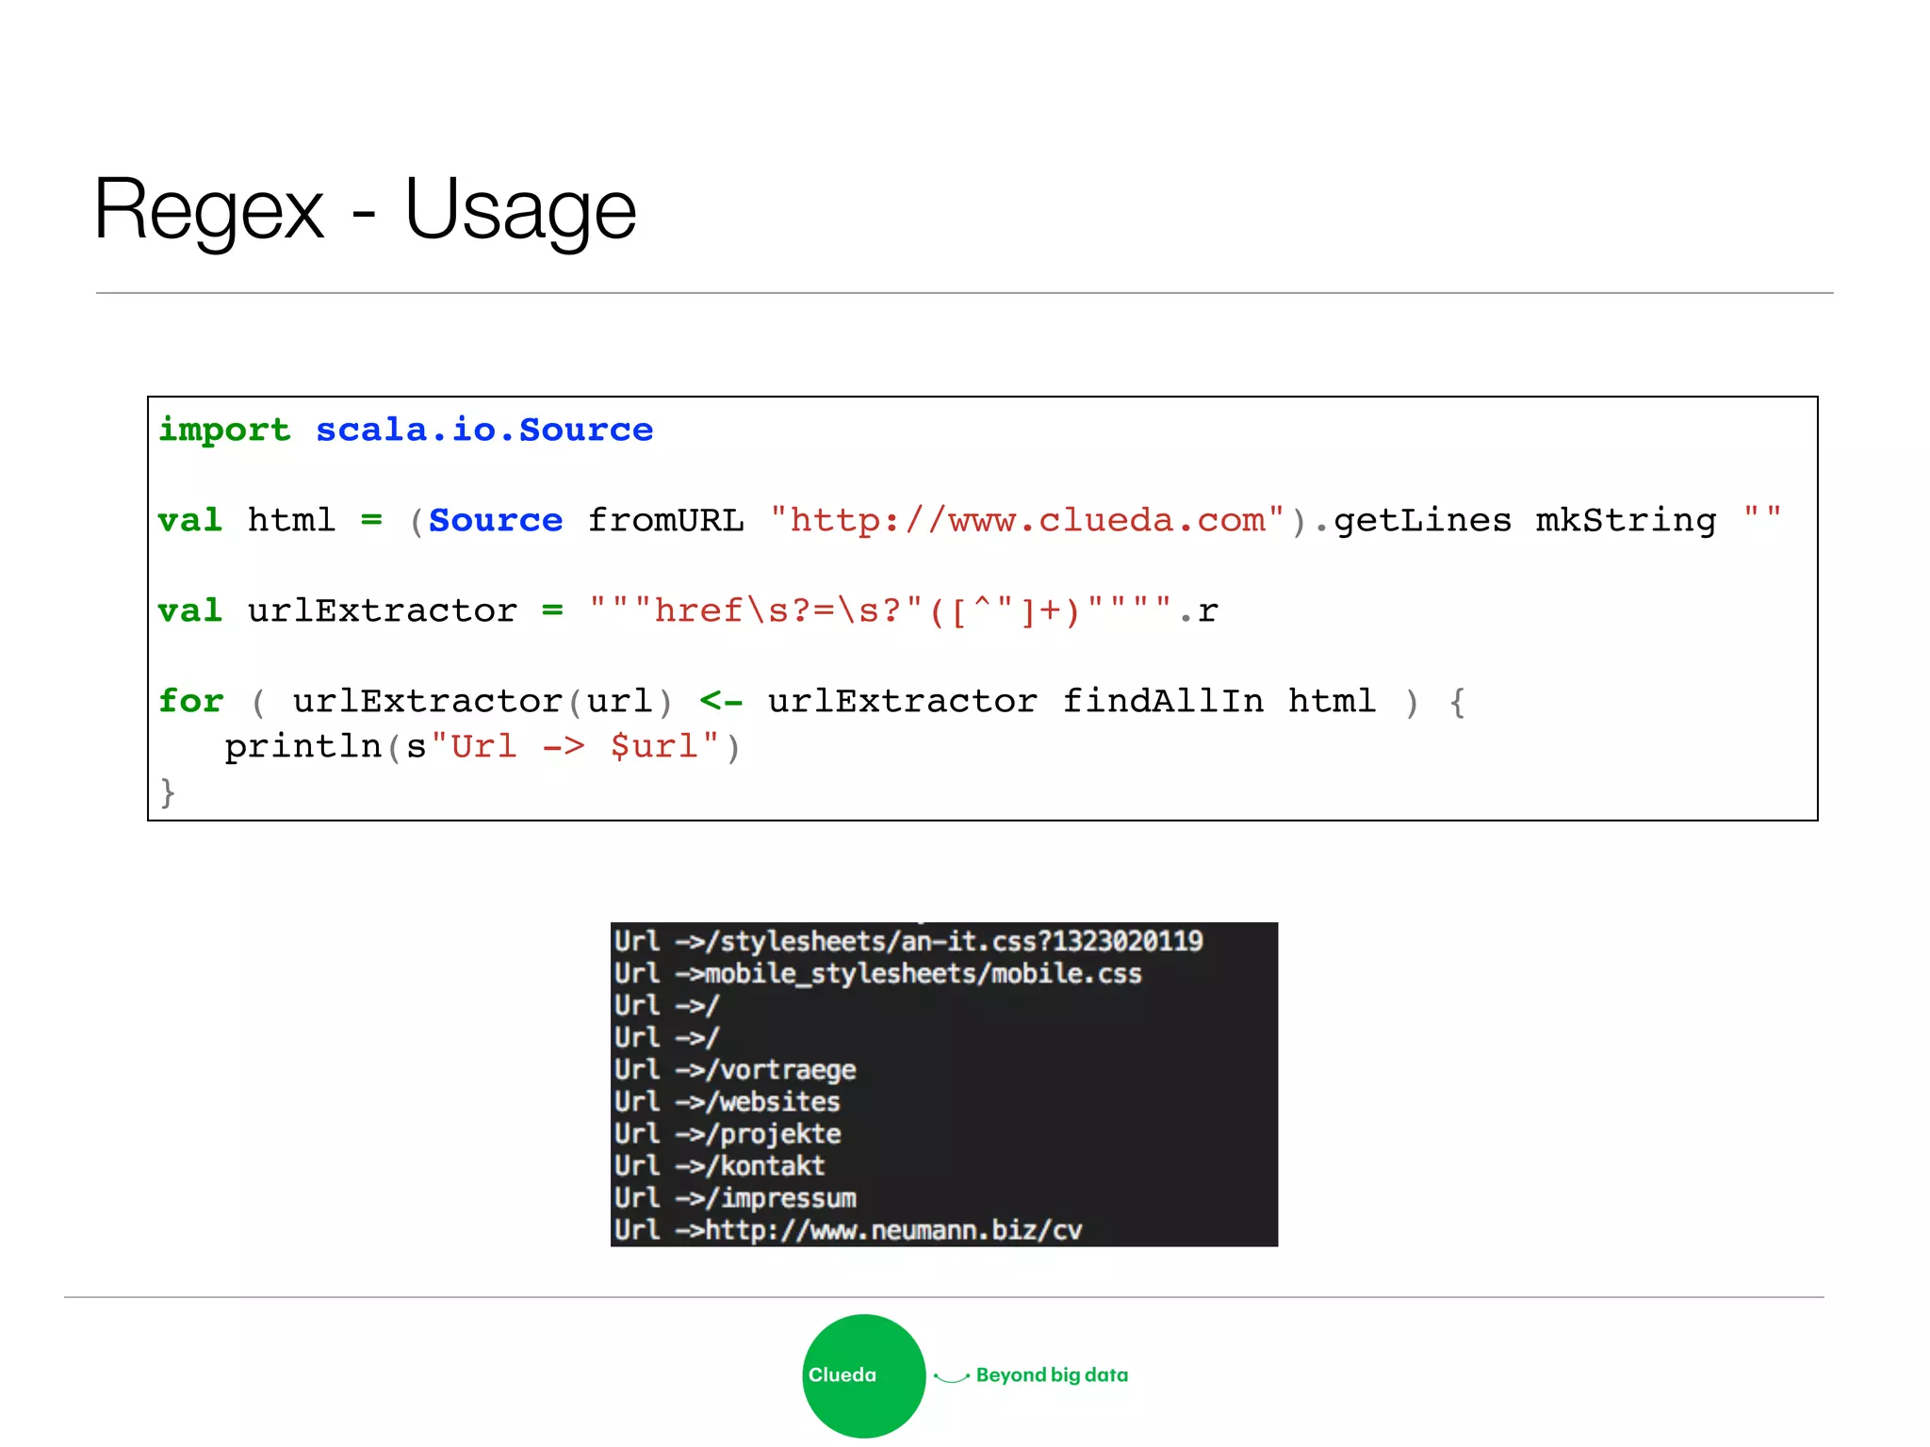Click the println(s"Url -> $url") statement
1930x1447 pixels.
[x=482, y=746]
